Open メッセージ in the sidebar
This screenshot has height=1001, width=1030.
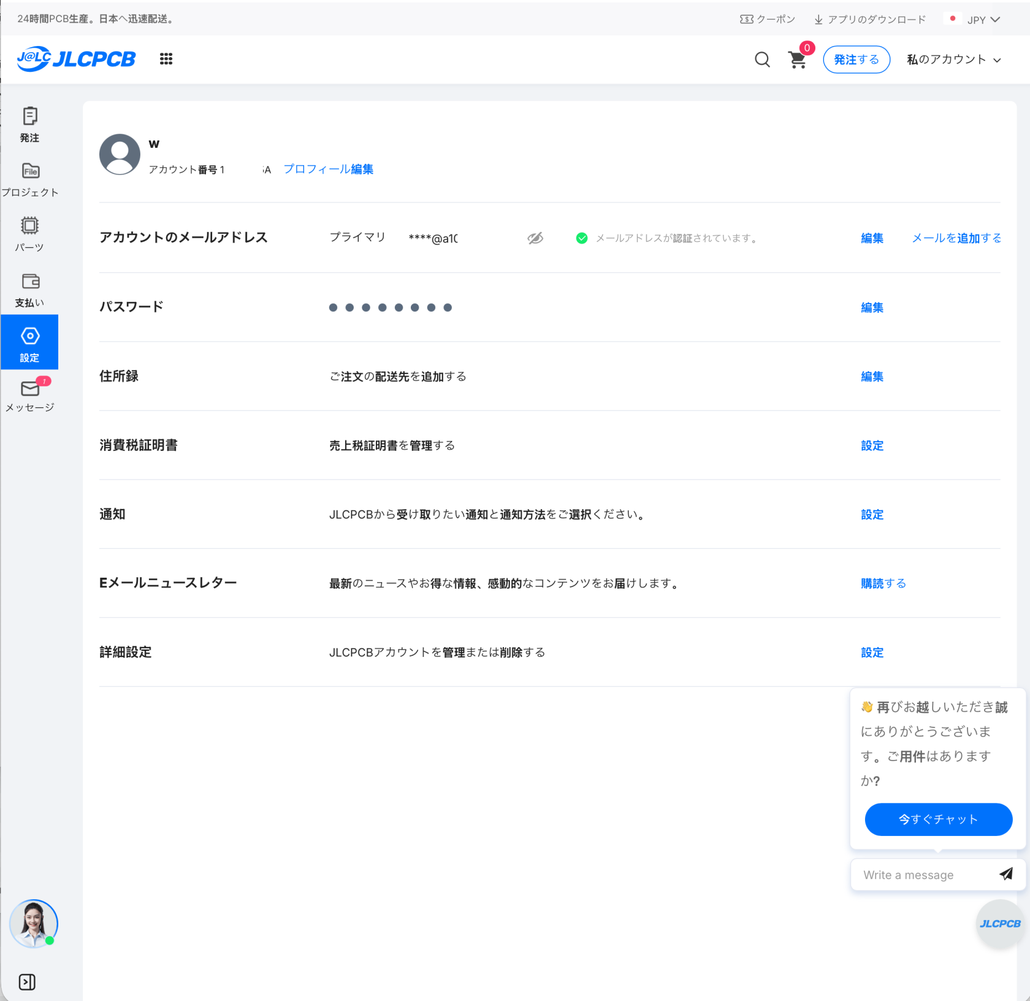click(x=29, y=395)
